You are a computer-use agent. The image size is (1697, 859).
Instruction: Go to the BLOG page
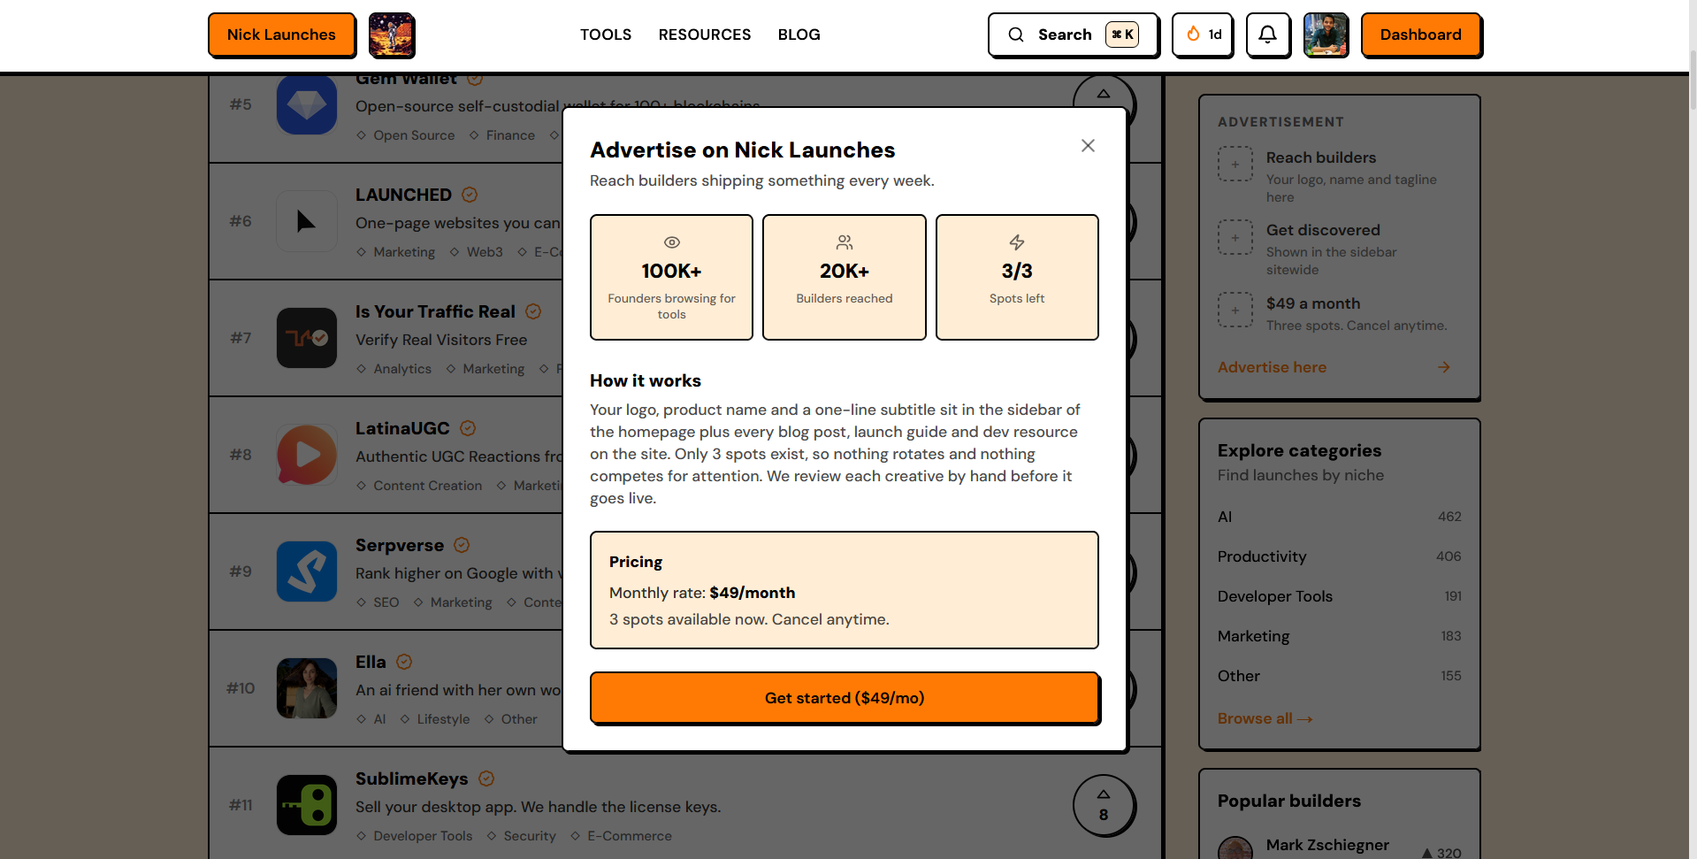pyautogui.click(x=799, y=35)
